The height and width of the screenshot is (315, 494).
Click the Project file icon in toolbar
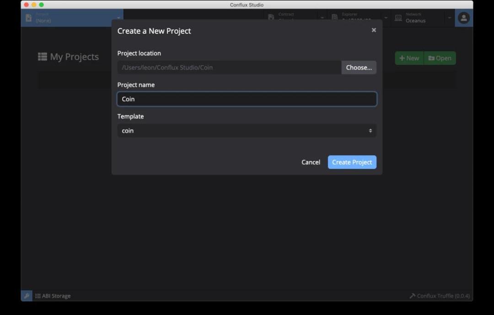coord(29,18)
